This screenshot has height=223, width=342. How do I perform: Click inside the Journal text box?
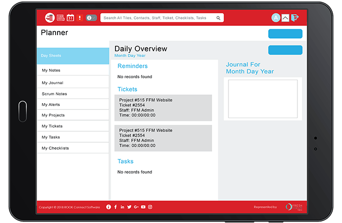pyautogui.click(x=263, y=99)
